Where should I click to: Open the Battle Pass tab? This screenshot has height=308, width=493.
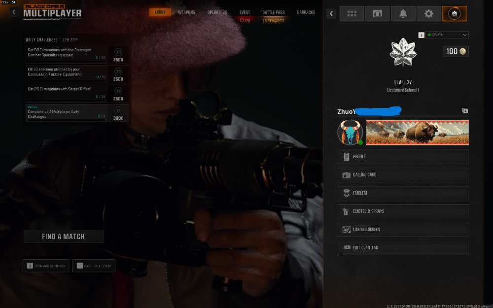tap(273, 12)
